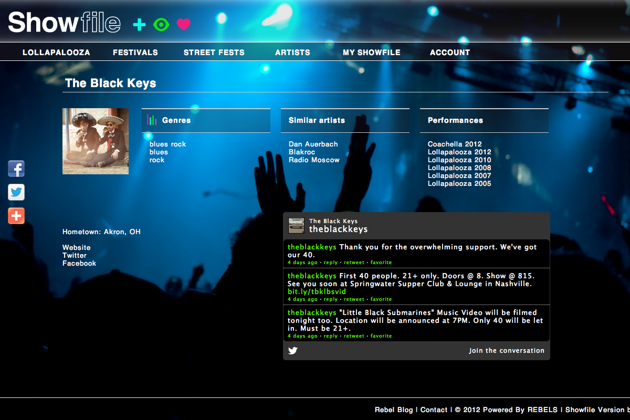The width and height of the screenshot is (630, 420).
Task: Open the Coachella 2012 performance
Action: [x=455, y=144]
